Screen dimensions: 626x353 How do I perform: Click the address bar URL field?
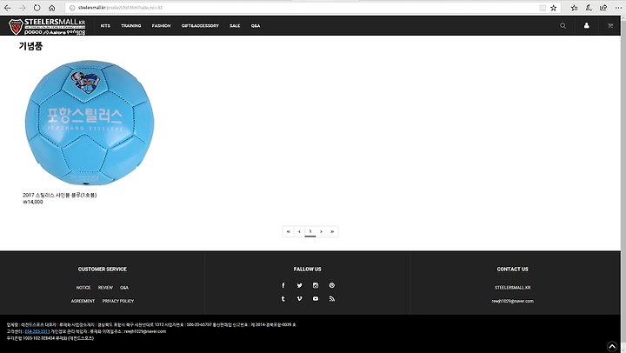point(303,8)
